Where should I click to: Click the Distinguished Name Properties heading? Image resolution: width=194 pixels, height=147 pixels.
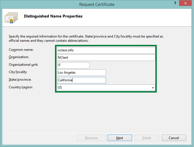click(x=53, y=16)
